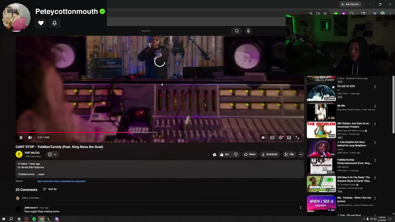Expand description with ...more
The width and height of the screenshot is (395, 222).
[x=40, y=174]
